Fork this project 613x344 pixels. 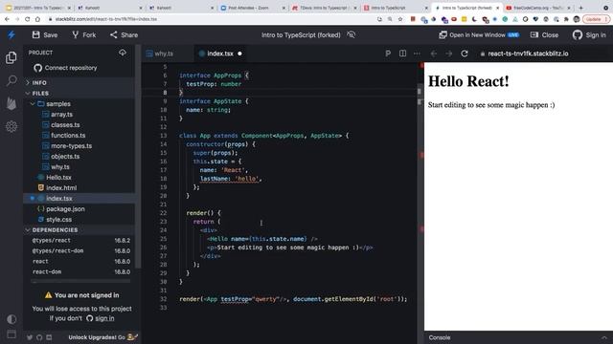coord(83,34)
